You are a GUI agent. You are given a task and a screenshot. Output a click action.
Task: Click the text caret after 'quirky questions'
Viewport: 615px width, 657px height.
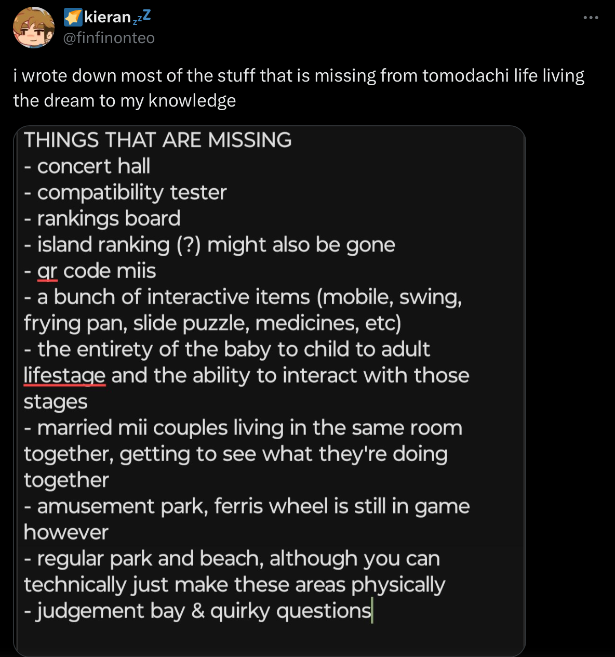[x=372, y=611]
